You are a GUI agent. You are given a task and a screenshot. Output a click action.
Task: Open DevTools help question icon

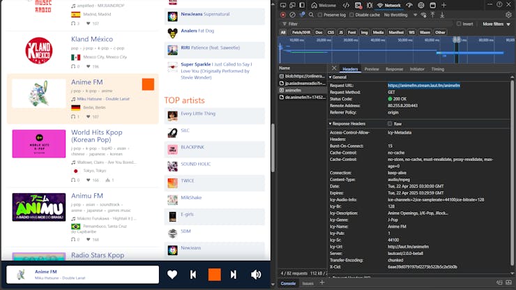[499, 5]
